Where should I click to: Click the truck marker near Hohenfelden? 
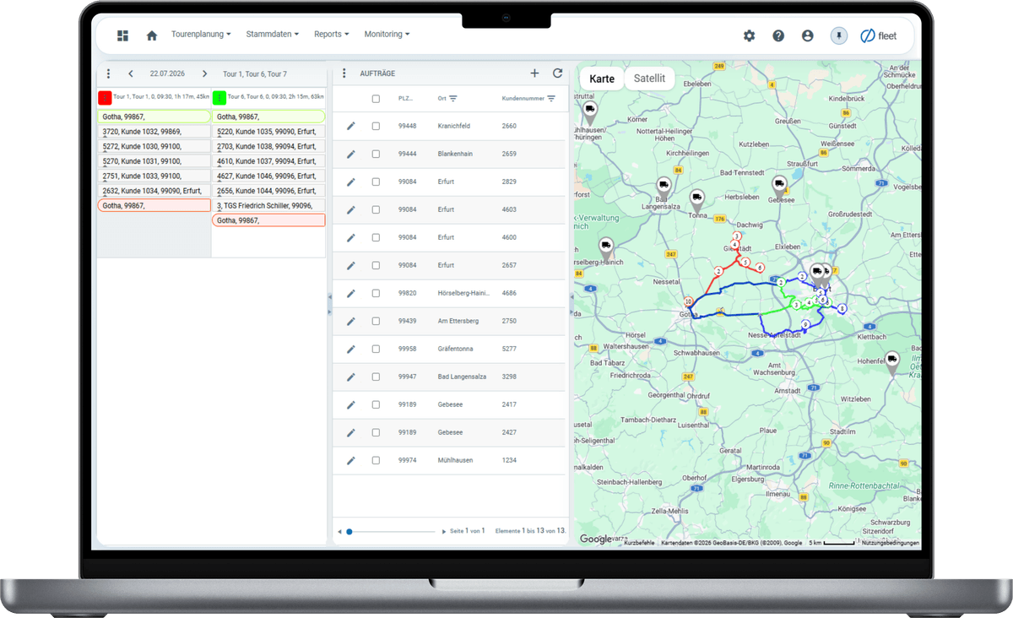click(x=891, y=363)
